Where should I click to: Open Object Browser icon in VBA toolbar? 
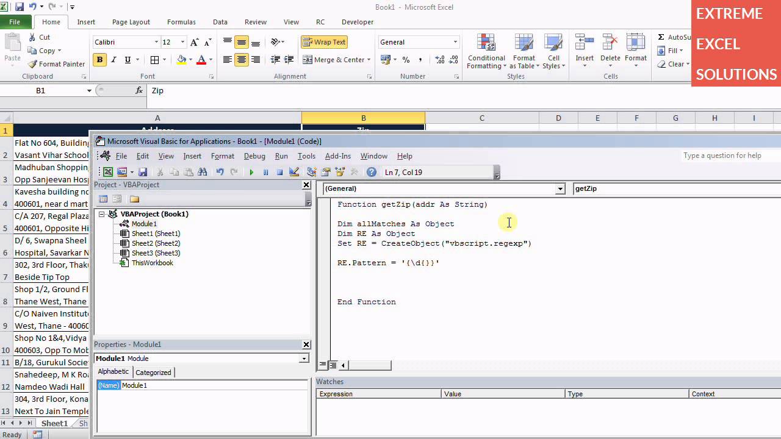coord(340,173)
